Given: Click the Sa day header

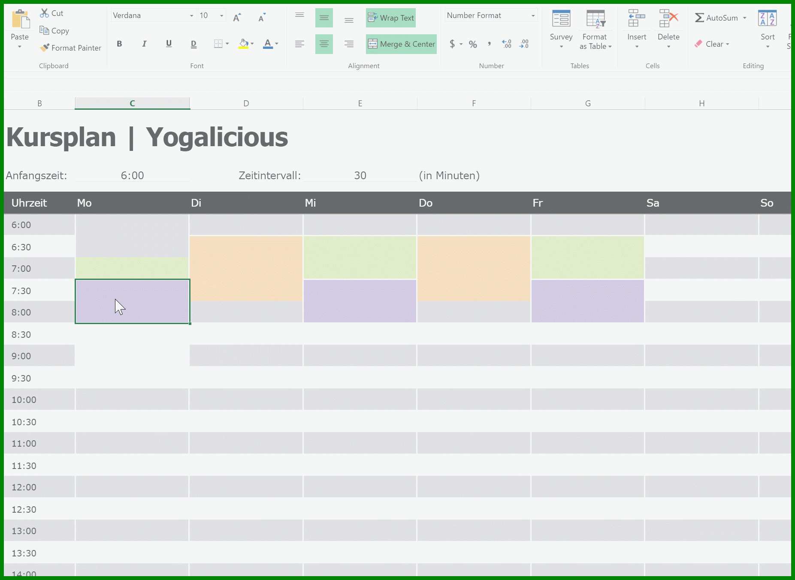Looking at the screenshot, I should pos(653,203).
